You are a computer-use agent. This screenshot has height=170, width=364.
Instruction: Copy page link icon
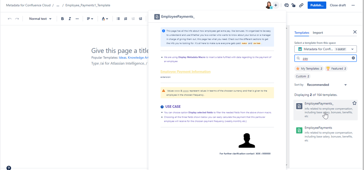pyautogui.click(x=301, y=5)
